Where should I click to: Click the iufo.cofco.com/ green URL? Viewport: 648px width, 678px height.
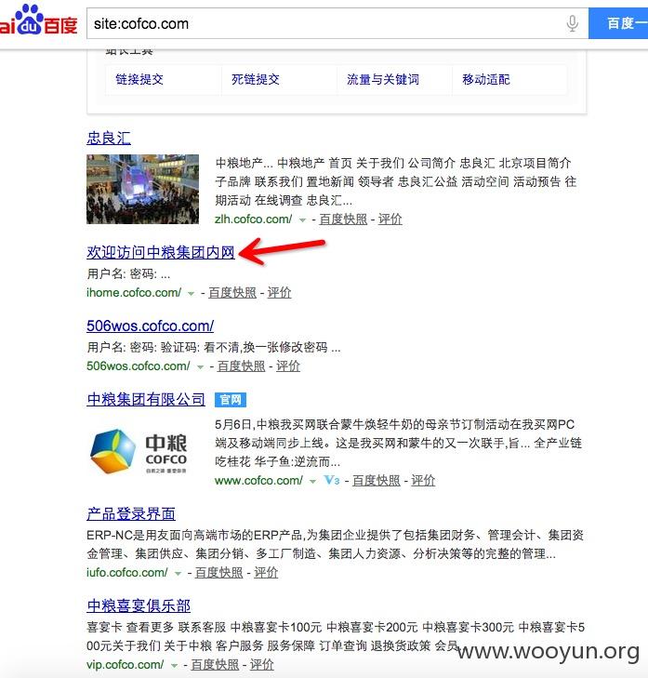tap(127, 573)
